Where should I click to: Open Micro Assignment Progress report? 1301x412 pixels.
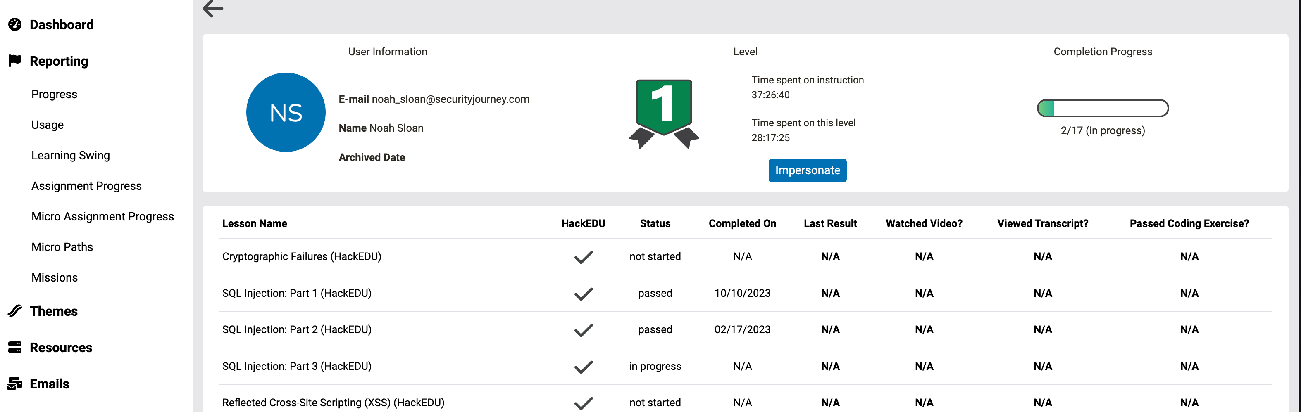point(102,216)
